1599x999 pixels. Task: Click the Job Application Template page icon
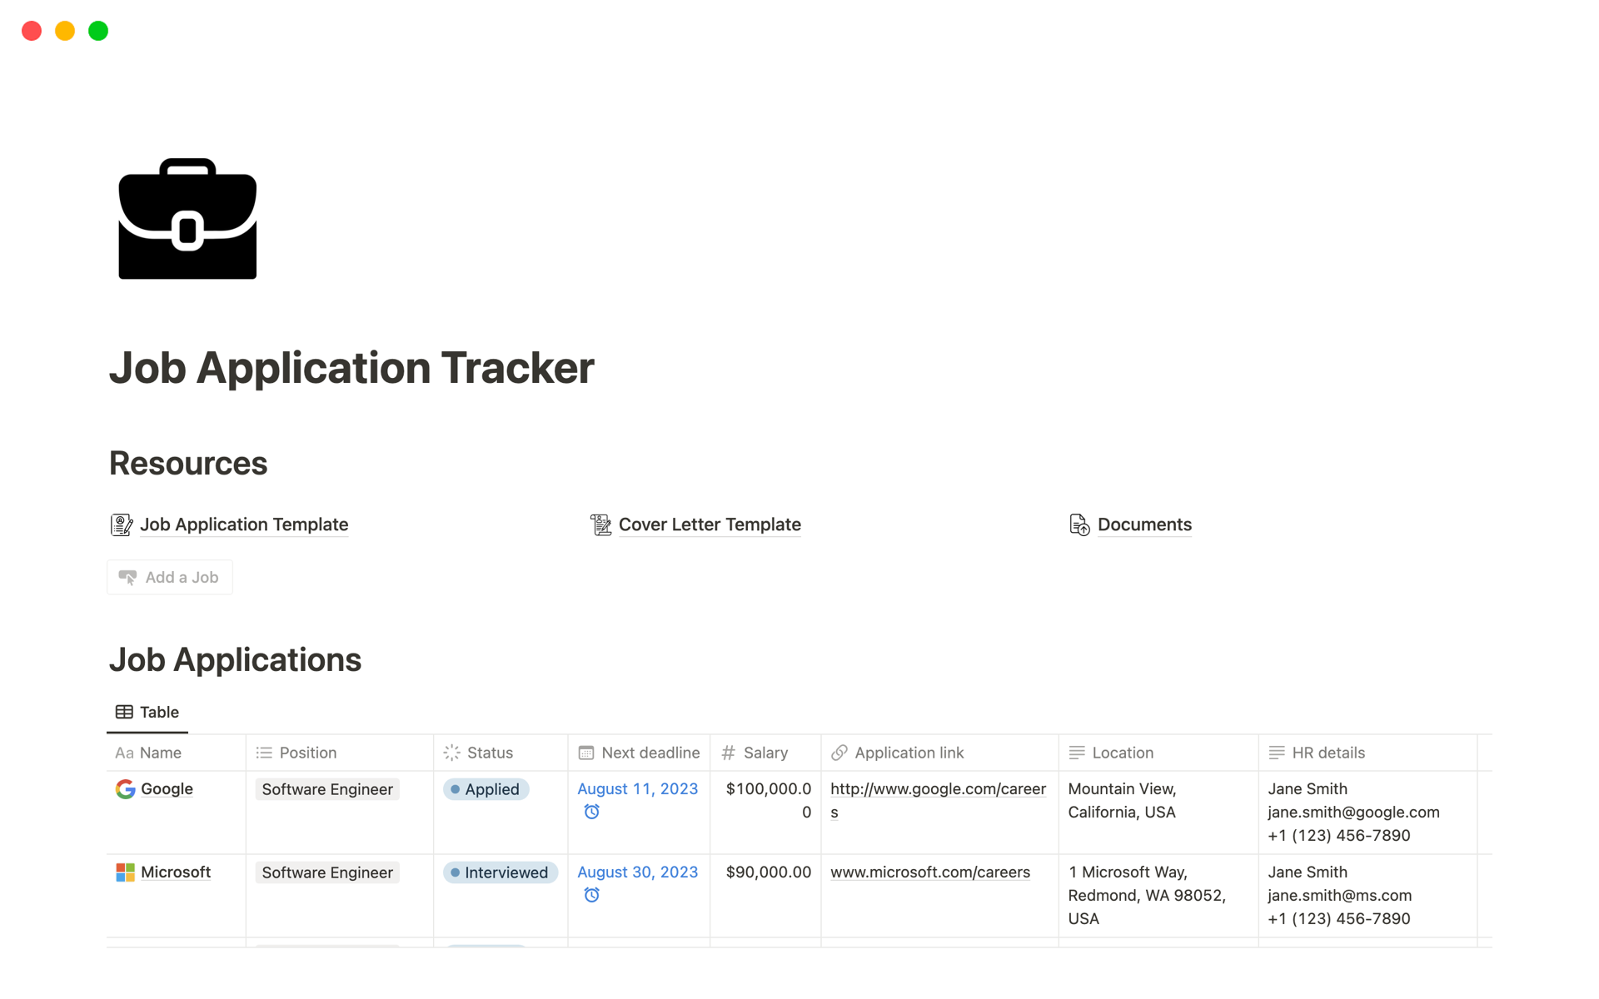click(122, 524)
